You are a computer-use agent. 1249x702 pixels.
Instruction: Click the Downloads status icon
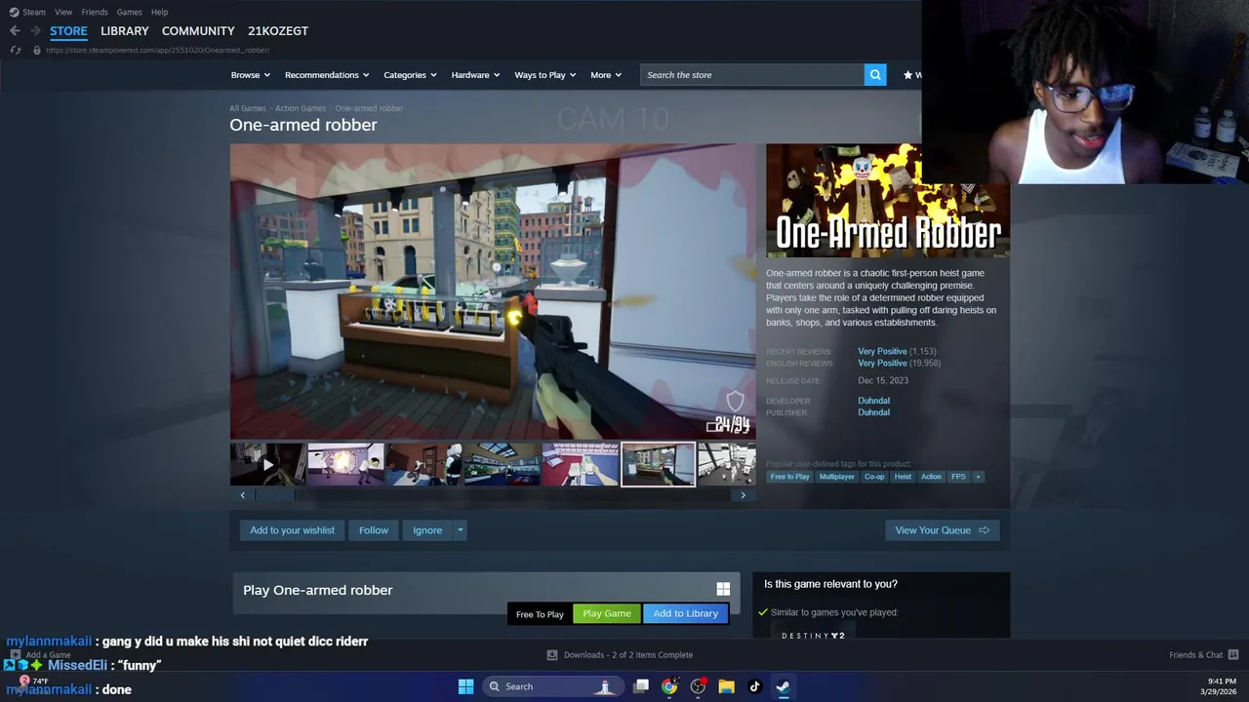pyautogui.click(x=552, y=655)
